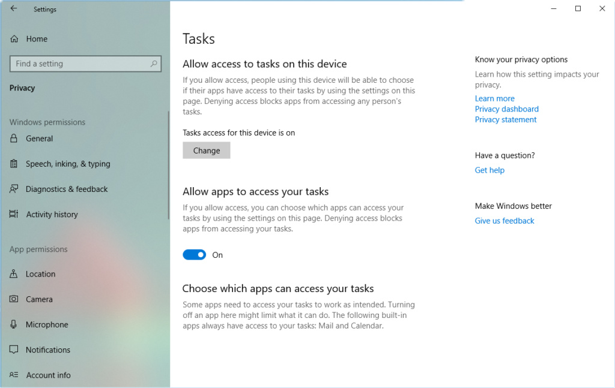Click the back arrow in Settings
This screenshot has height=388, width=615.
coord(14,8)
